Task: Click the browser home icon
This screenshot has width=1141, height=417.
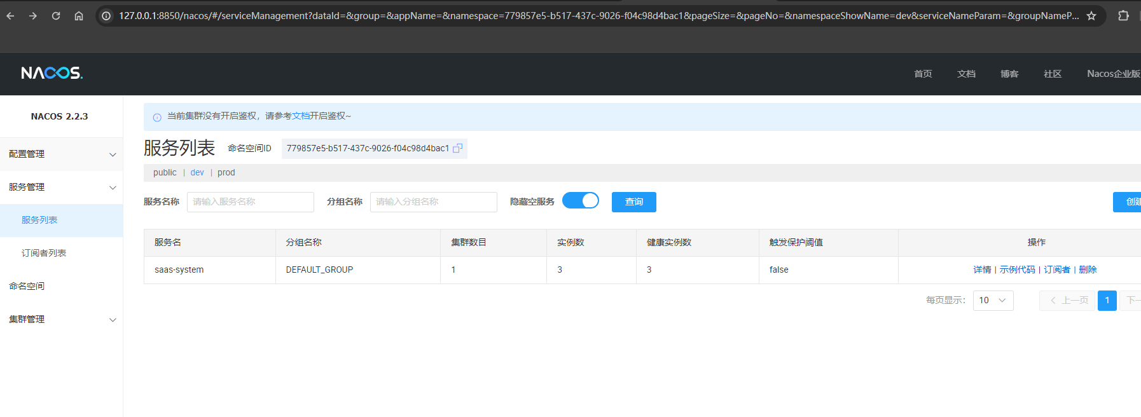Action: pyautogui.click(x=79, y=16)
